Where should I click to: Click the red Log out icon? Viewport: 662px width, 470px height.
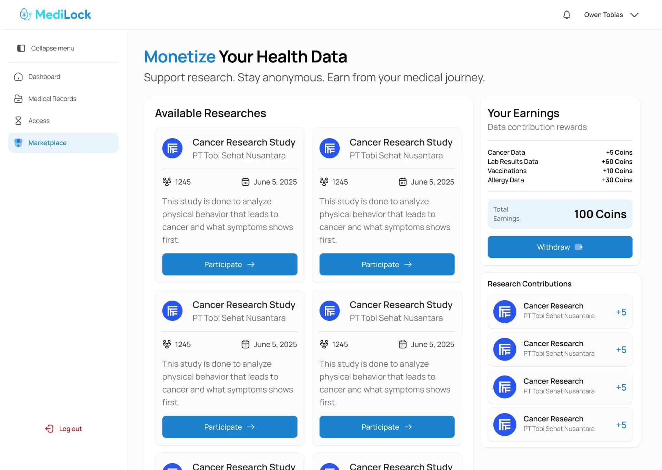point(49,429)
